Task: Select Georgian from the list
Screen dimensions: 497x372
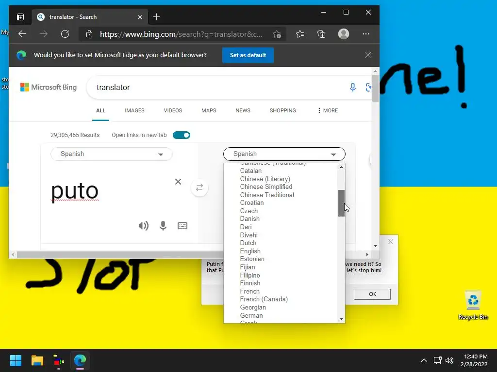Action: click(253, 308)
